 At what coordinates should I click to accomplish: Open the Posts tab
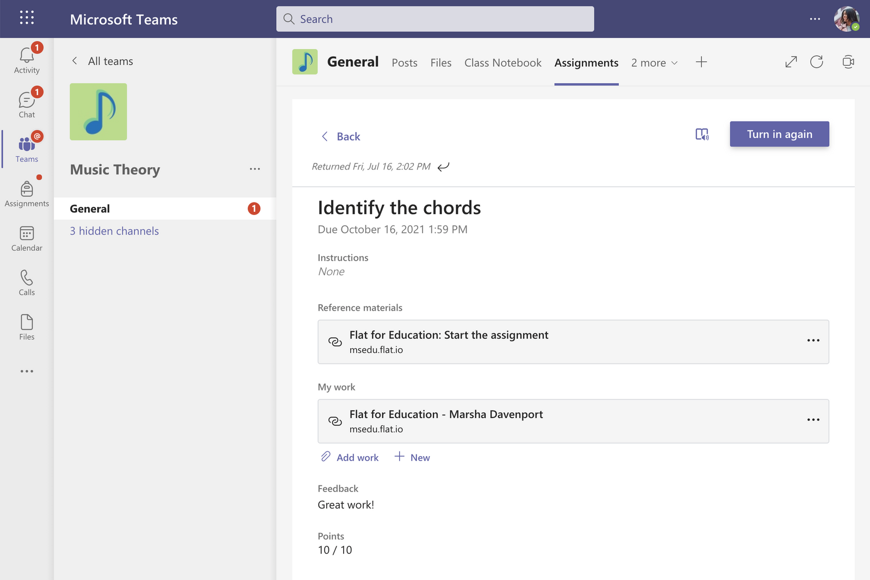coord(404,62)
